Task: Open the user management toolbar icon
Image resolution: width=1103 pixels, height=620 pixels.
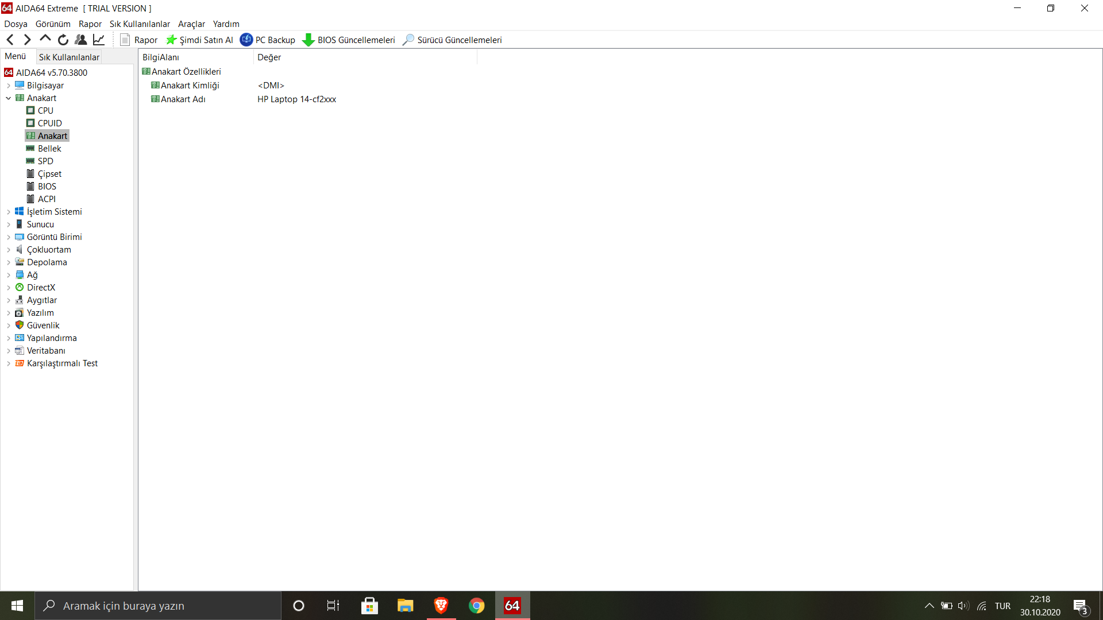Action: click(x=81, y=40)
